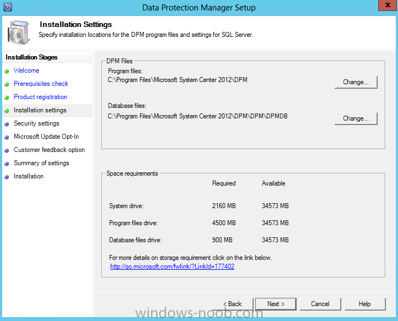The width and height of the screenshot is (398, 321).
Task: Click Program files drive available 34573 MB
Action: [275, 223]
